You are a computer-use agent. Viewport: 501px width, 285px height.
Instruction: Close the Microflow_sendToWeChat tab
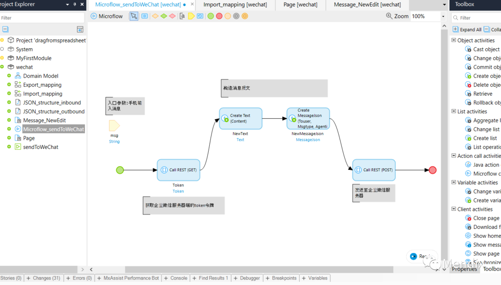(x=192, y=4)
